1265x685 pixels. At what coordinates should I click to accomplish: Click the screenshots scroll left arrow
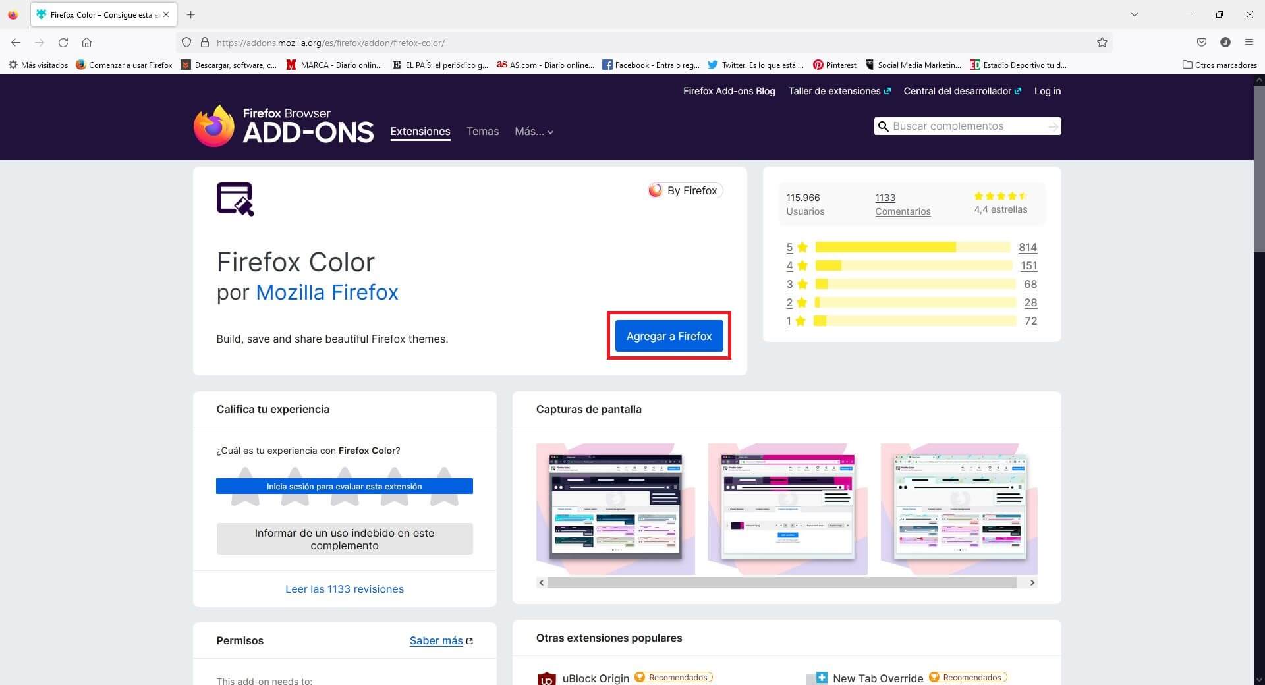(542, 582)
